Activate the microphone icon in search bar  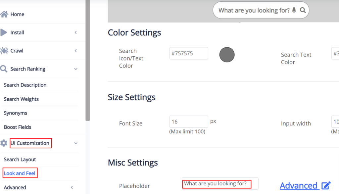point(294,10)
